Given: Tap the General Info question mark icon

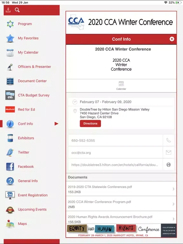Looking at the screenshot, I should [10, 181].
